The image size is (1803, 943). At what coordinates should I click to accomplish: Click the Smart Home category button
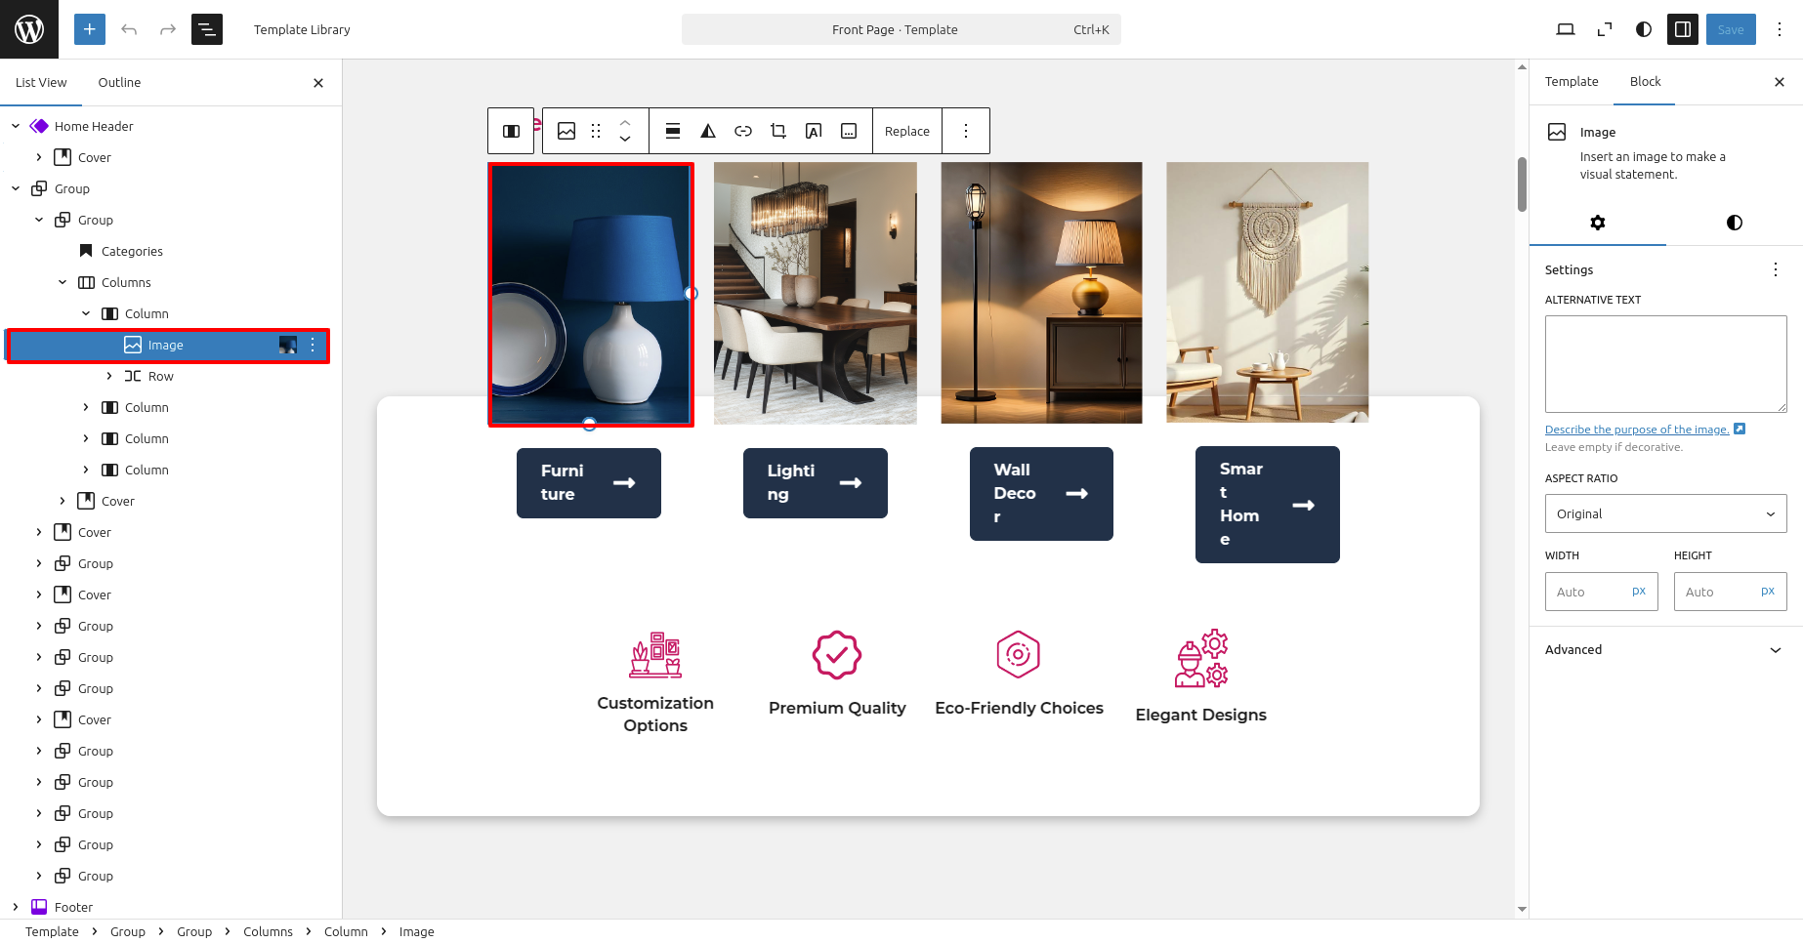(1267, 504)
